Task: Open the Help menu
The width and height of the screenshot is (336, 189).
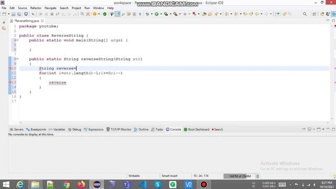Action: [x=110, y=8]
